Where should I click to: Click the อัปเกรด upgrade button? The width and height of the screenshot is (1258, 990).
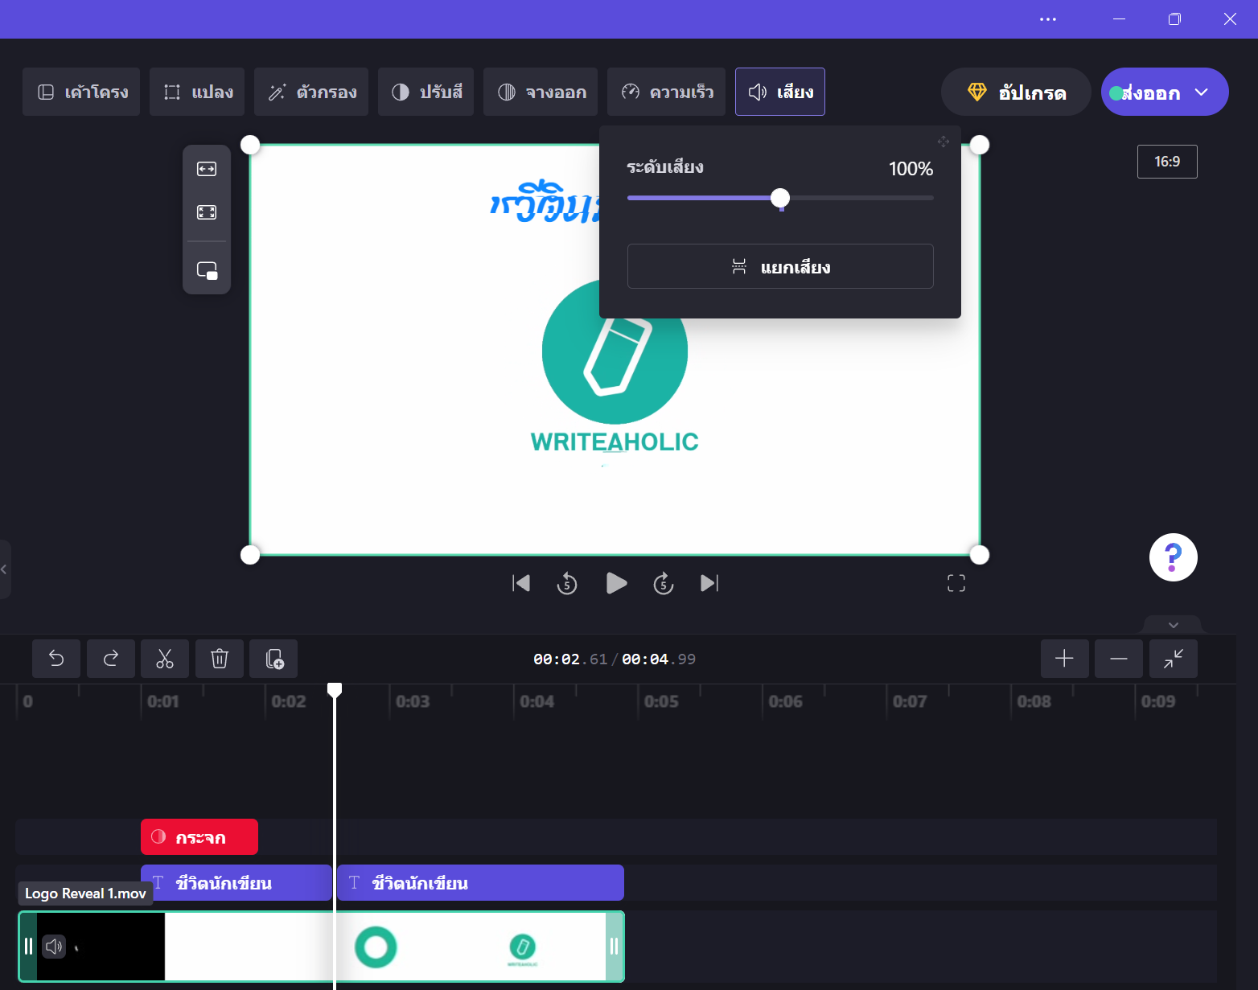point(1016,92)
